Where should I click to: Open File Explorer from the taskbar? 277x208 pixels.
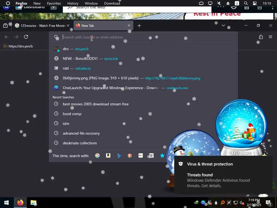pyautogui.click(x=33, y=203)
